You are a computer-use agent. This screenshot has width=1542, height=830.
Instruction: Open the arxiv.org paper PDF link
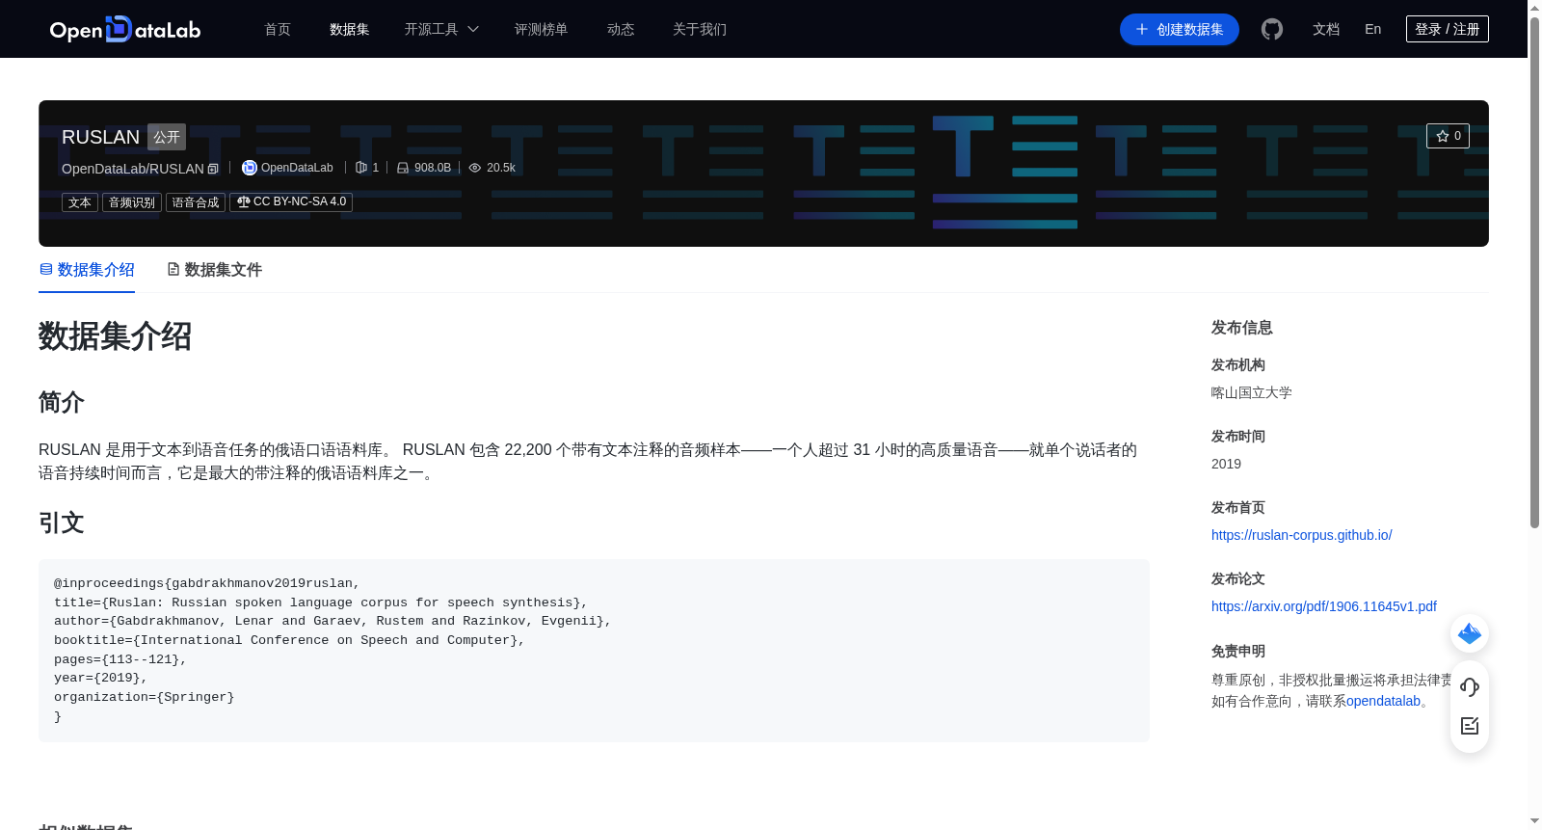pyautogui.click(x=1323, y=606)
